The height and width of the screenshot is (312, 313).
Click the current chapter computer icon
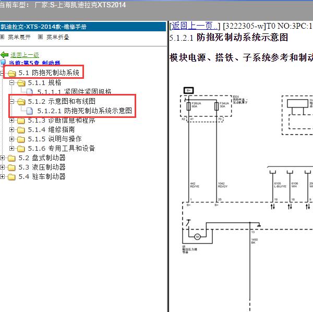point(3,63)
